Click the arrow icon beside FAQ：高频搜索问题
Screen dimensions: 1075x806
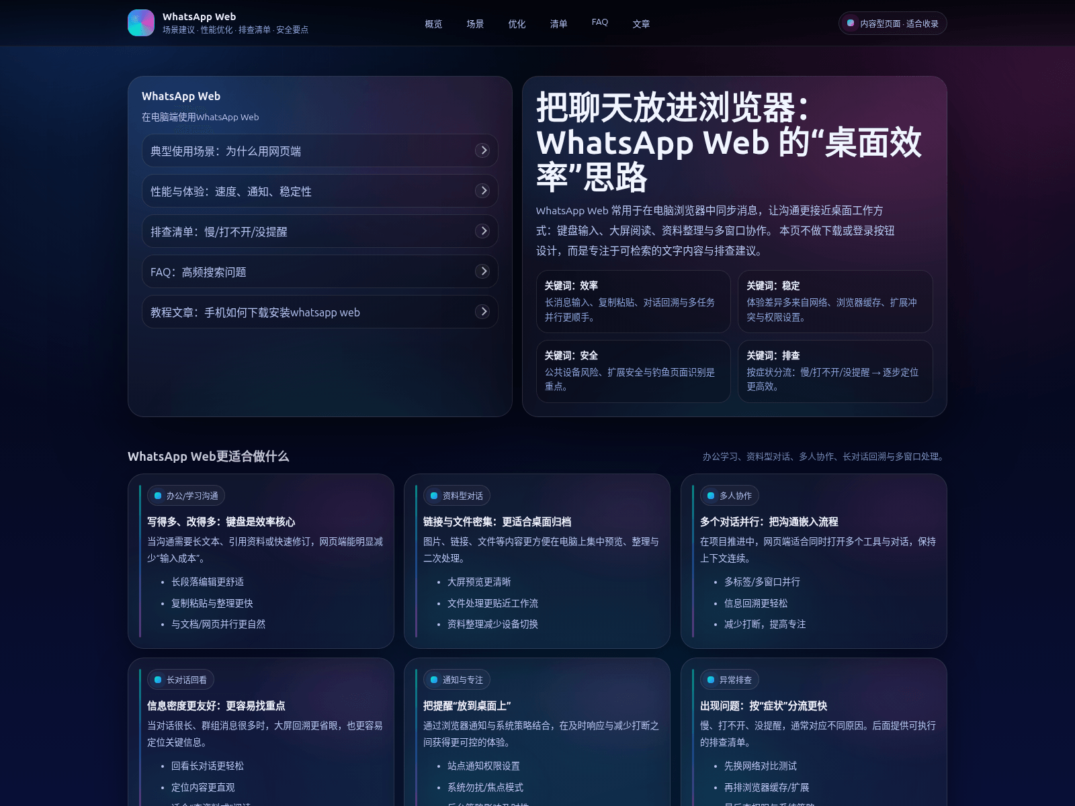coord(482,271)
